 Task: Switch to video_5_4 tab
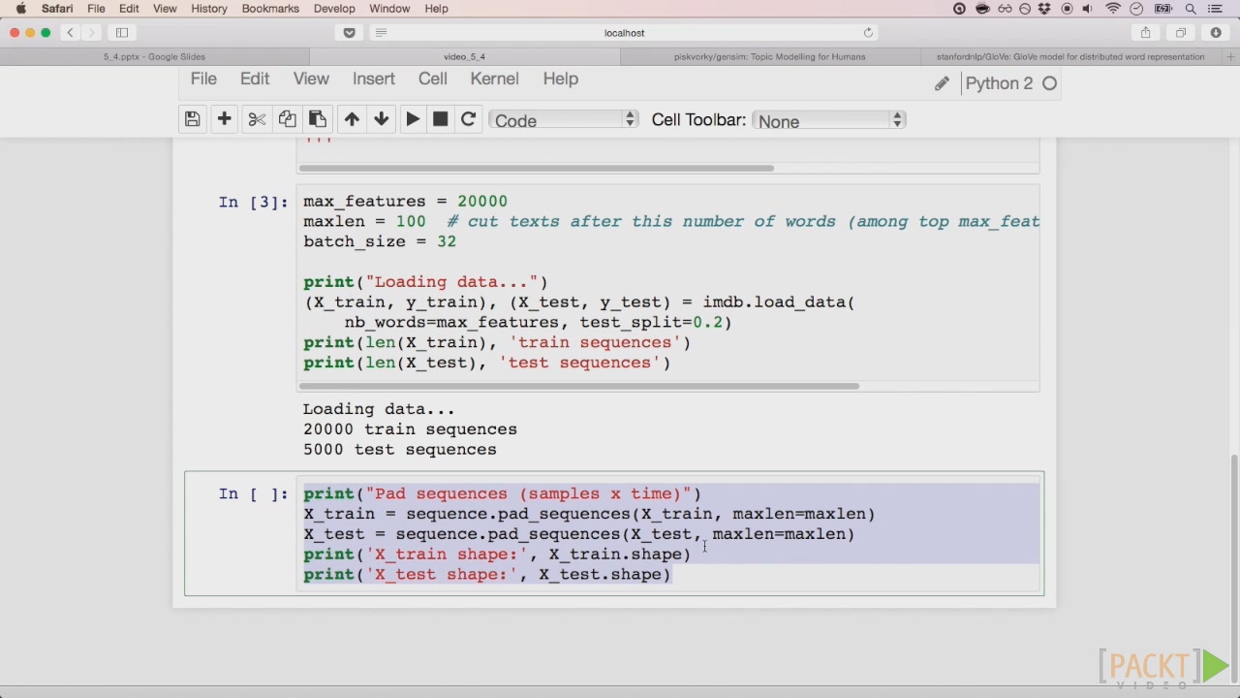tap(465, 56)
